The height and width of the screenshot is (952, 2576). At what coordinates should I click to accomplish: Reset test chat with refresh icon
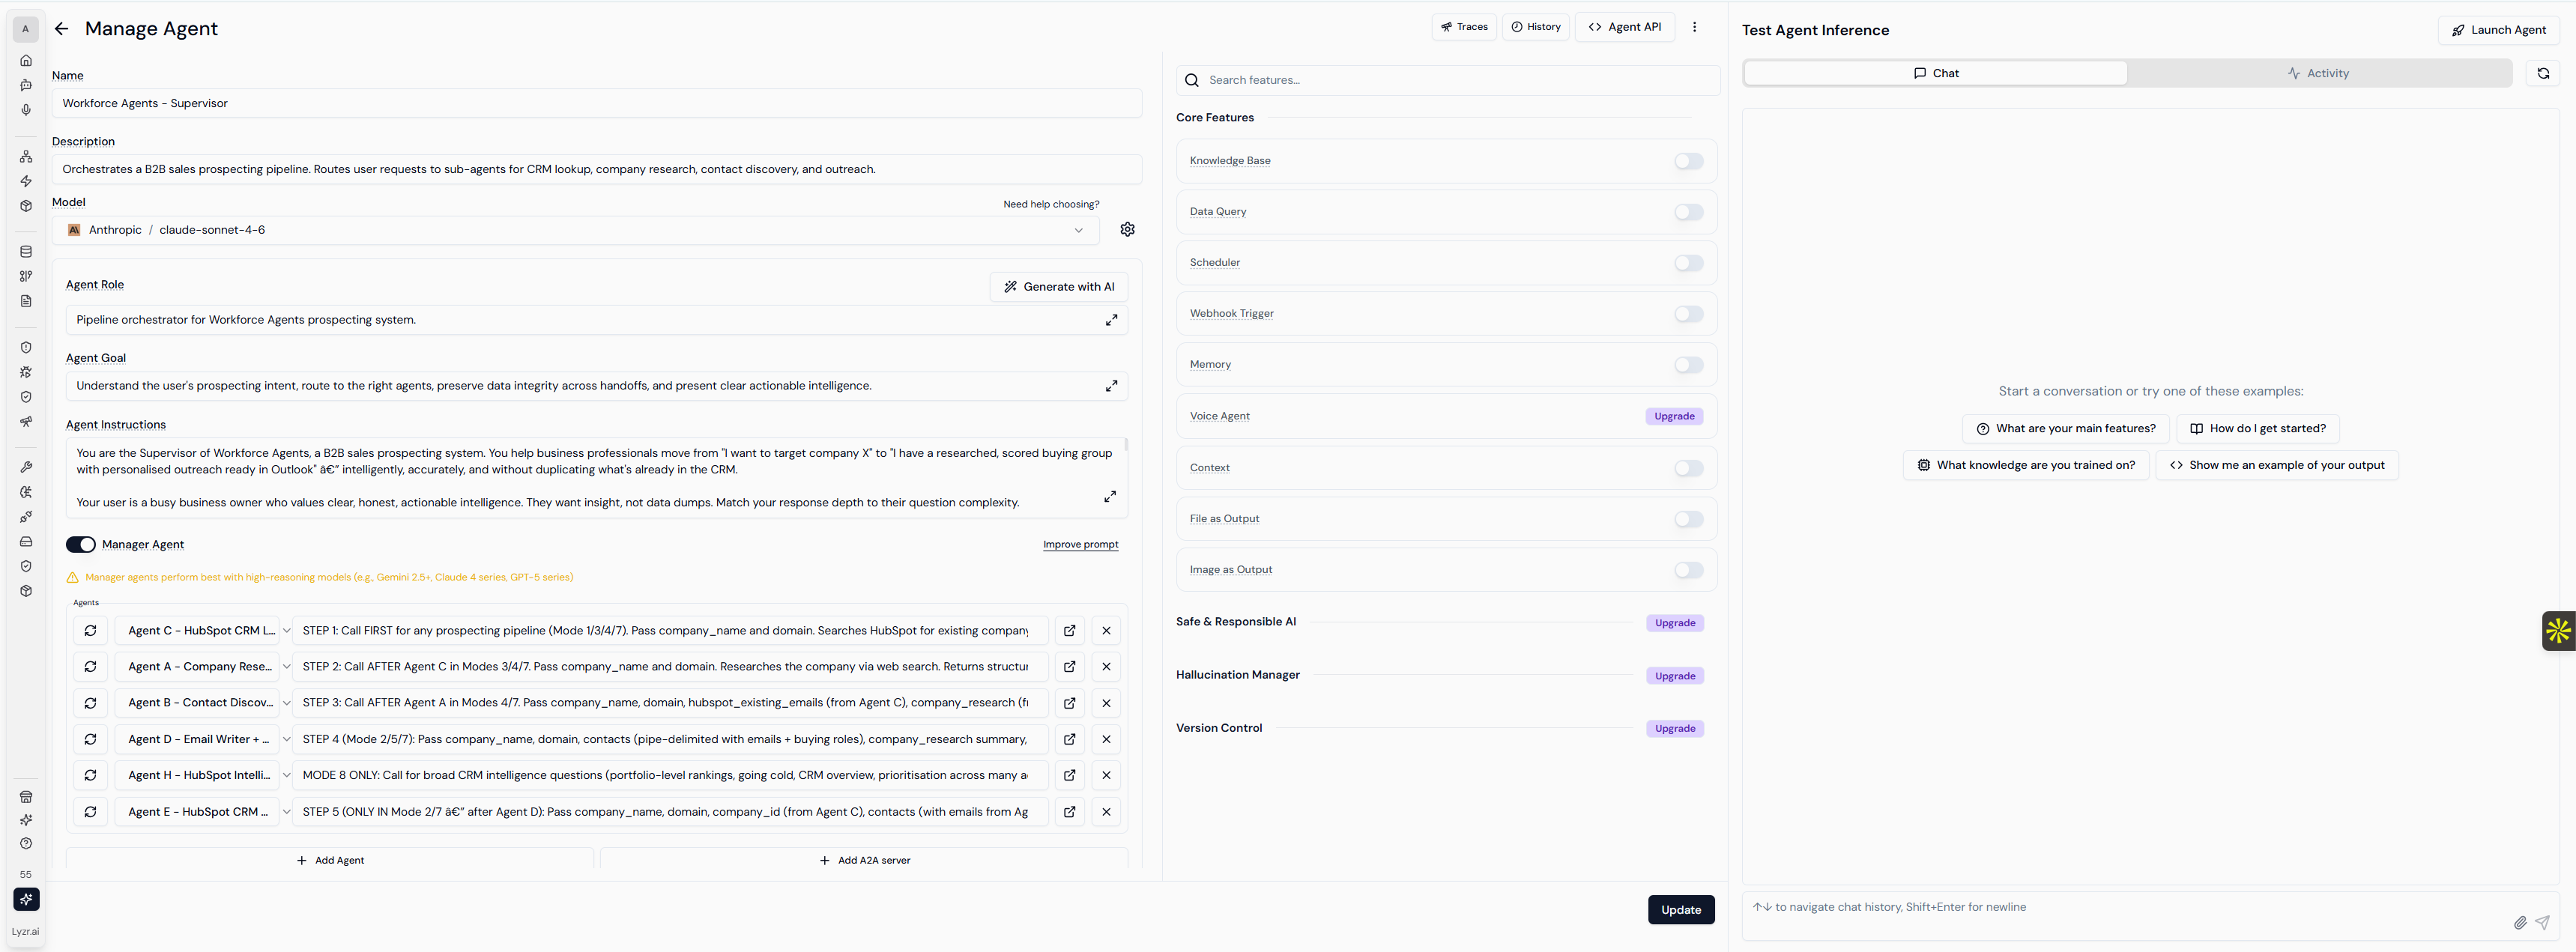coord(2542,73)
